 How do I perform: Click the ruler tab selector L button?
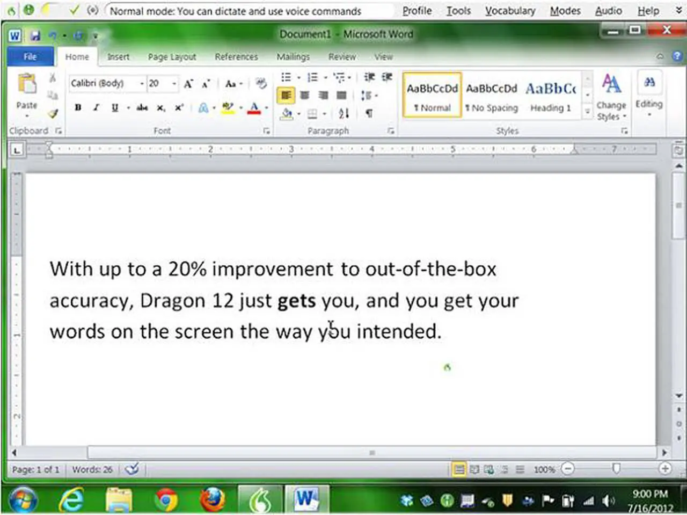point(17,150)
